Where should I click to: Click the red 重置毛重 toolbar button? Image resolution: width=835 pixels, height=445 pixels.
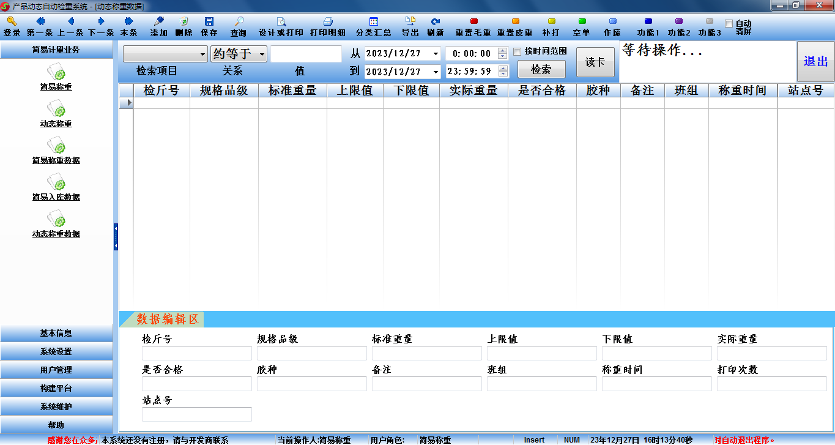tap(473, 21)
